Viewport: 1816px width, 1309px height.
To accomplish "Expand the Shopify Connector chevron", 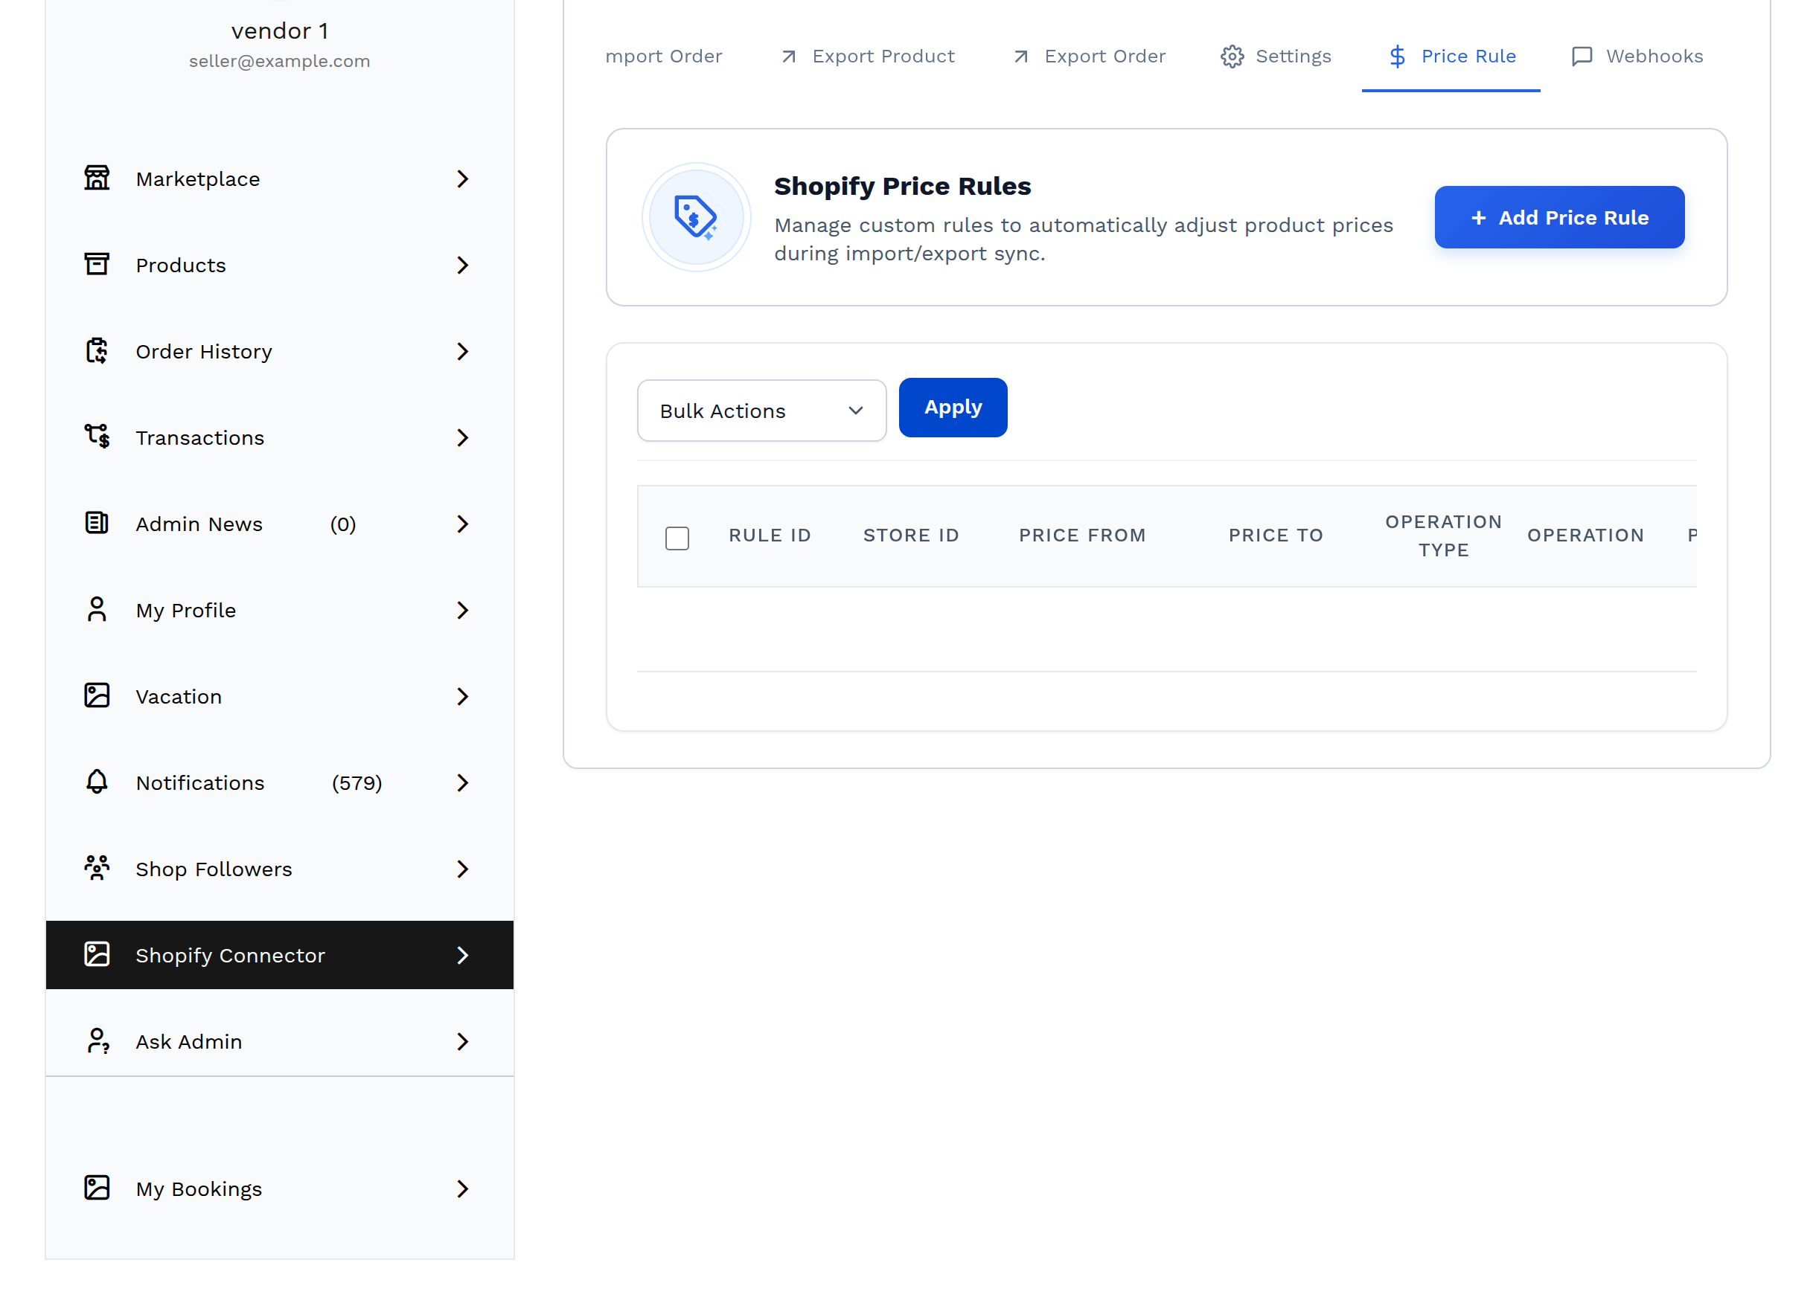I will pyautogui.click(x=463, y=956).
